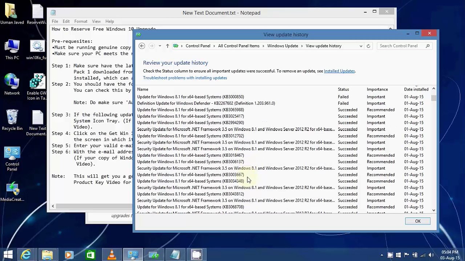Select the win10fix_fu... desktop icon
The height and width of the screenshot is (261, 465).
pyautogui.click(x=37, y=50)
